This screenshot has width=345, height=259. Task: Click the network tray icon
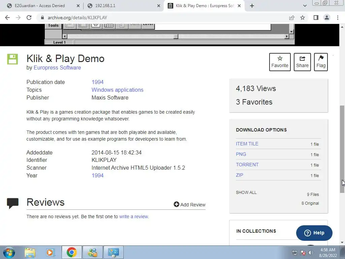pos(294,253)
